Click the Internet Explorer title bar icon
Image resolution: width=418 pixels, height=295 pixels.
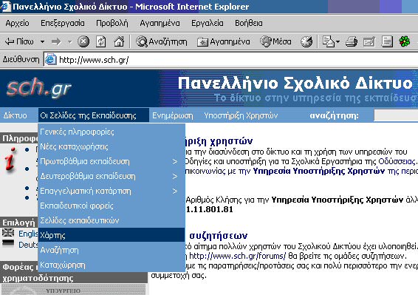(x=5, y=7)
